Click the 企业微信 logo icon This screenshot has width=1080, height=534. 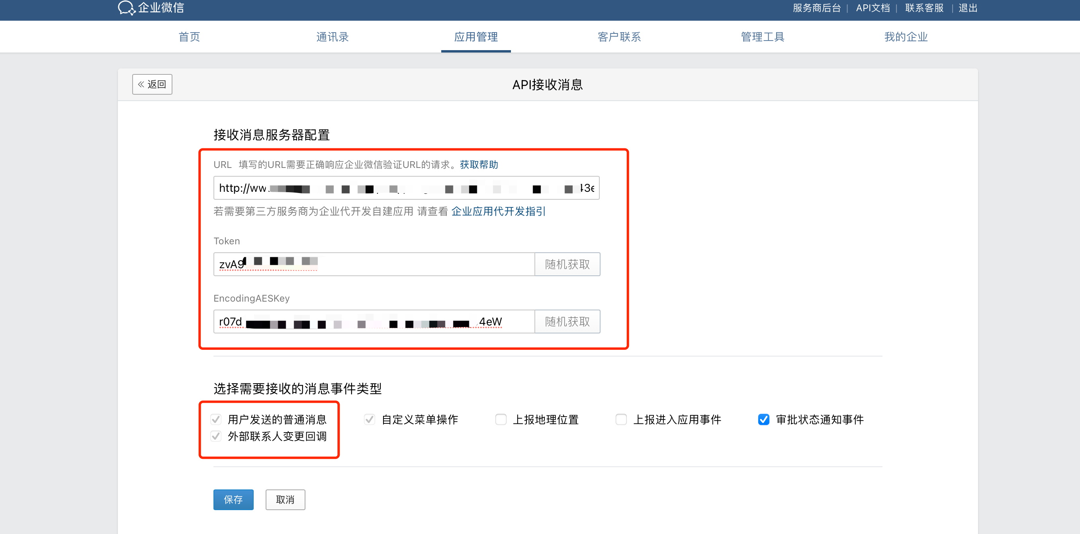pos(126,8)
